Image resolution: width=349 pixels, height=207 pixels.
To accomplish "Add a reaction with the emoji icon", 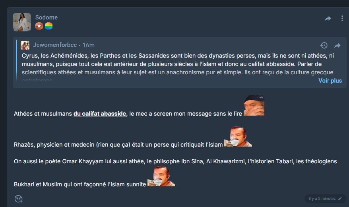I will pyautogui.click(x=18, y=199).
